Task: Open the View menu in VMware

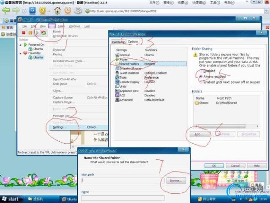Action: coord(43,26)
